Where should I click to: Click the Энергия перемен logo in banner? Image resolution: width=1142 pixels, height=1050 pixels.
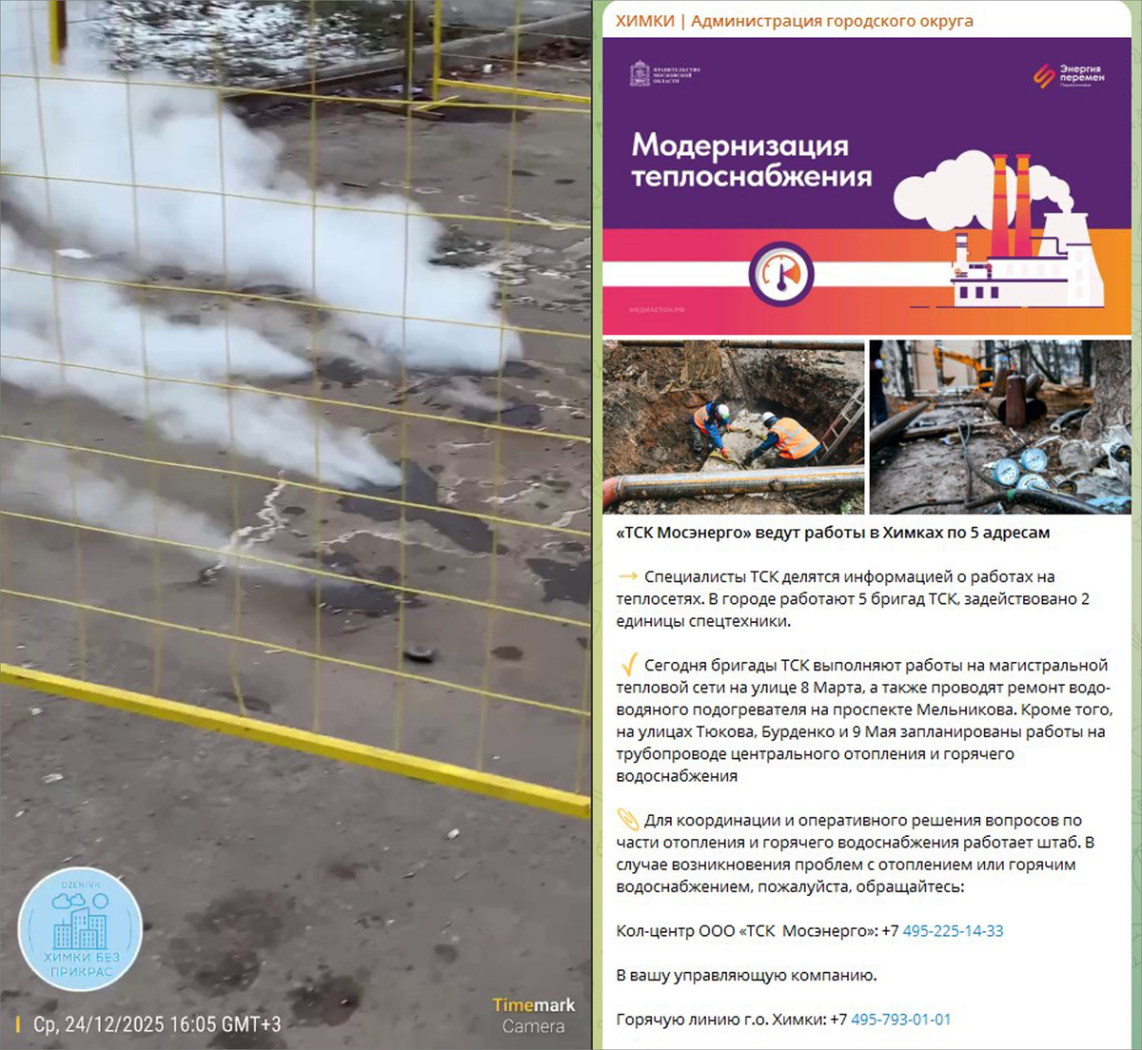1070,76
